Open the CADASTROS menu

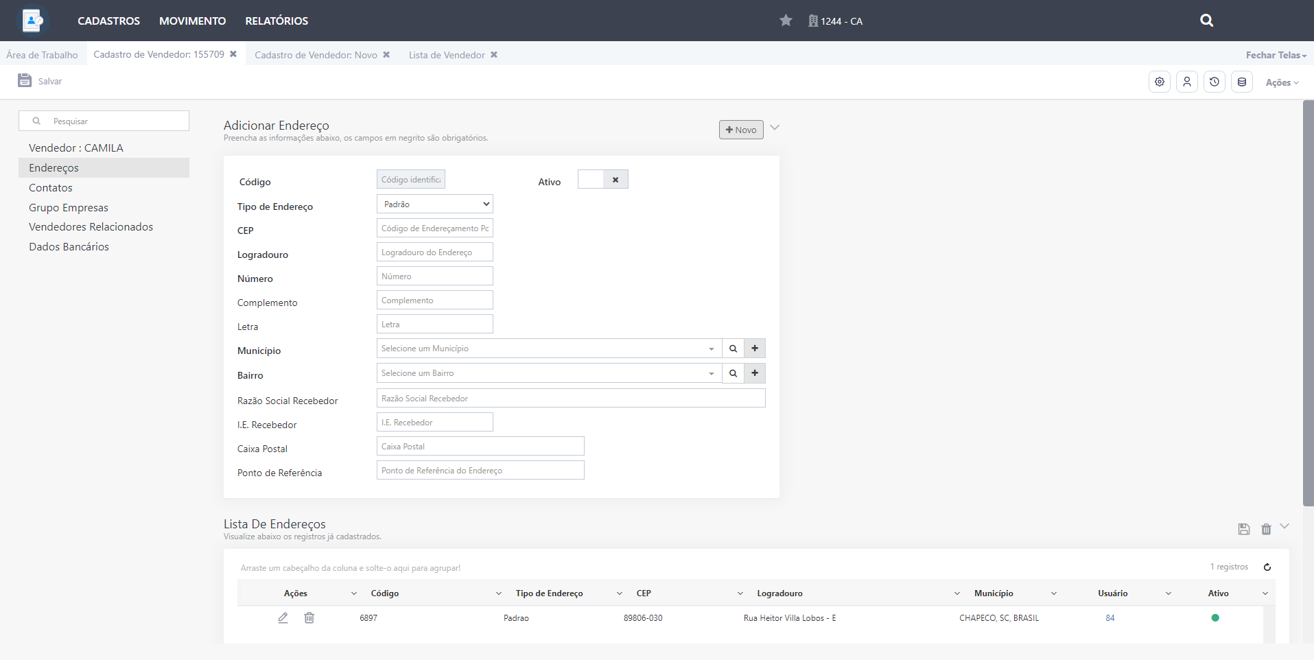[108, 21]
